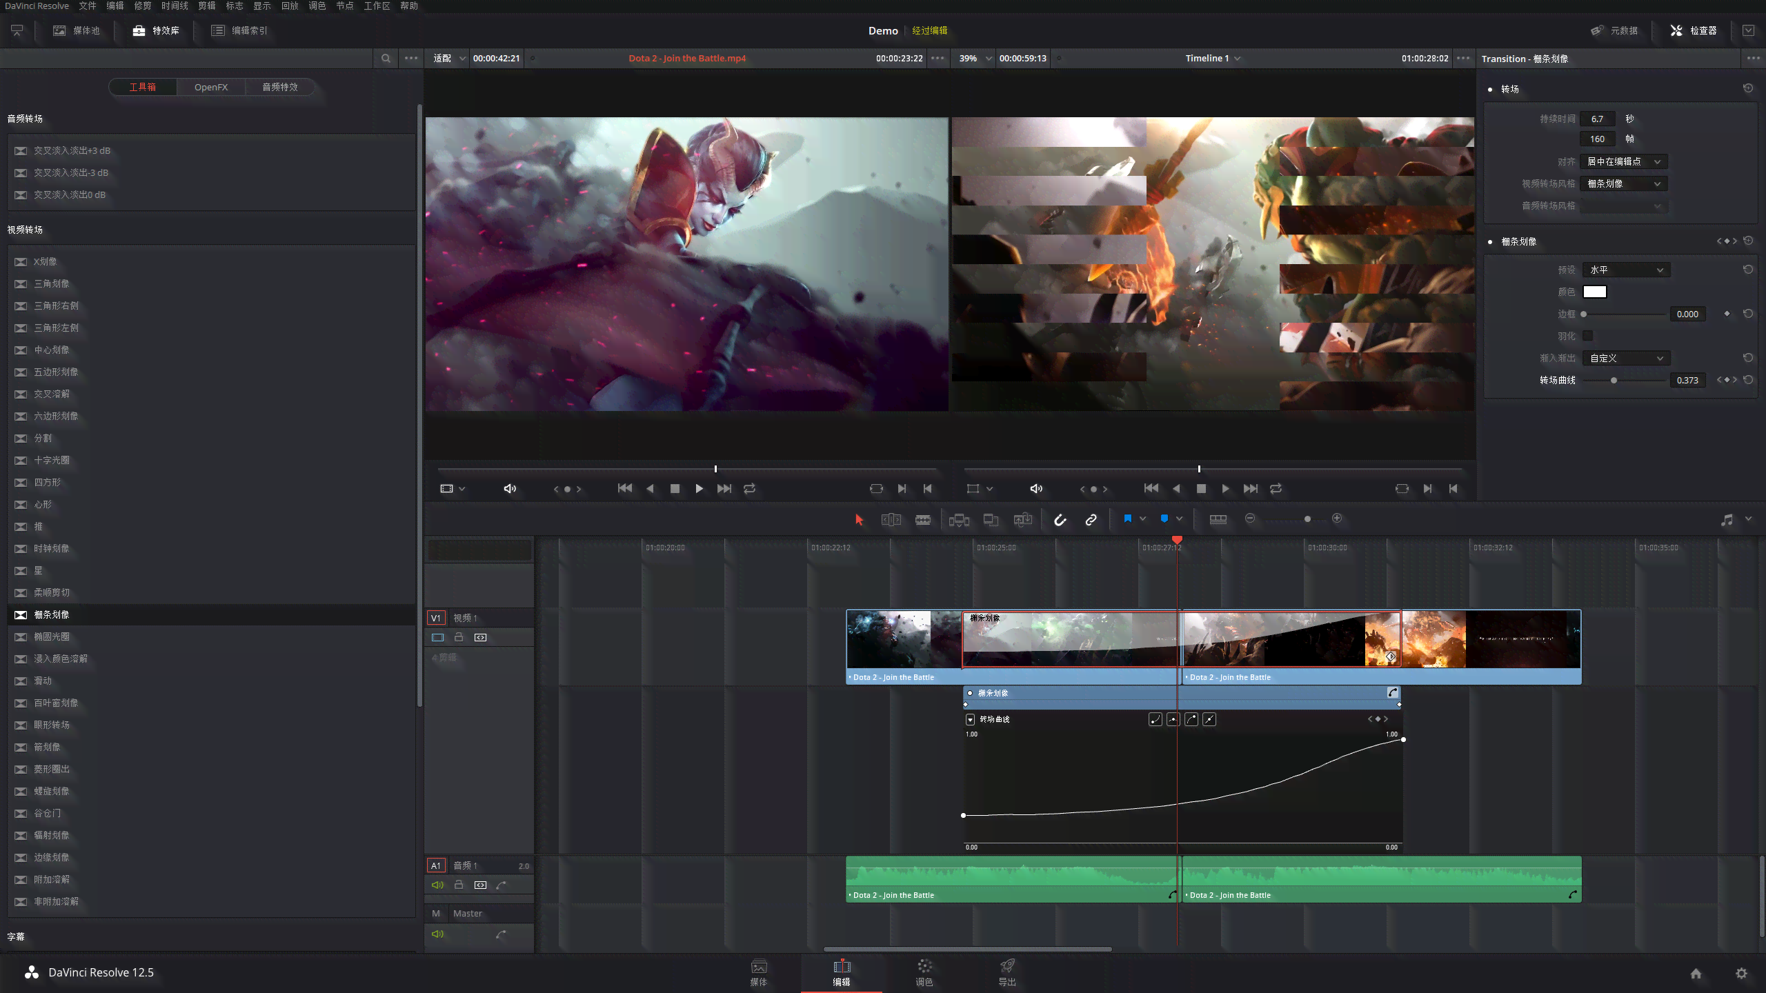
Task: Adjust the timeline zoom slider handle
Action: [x=1307, y=519]
